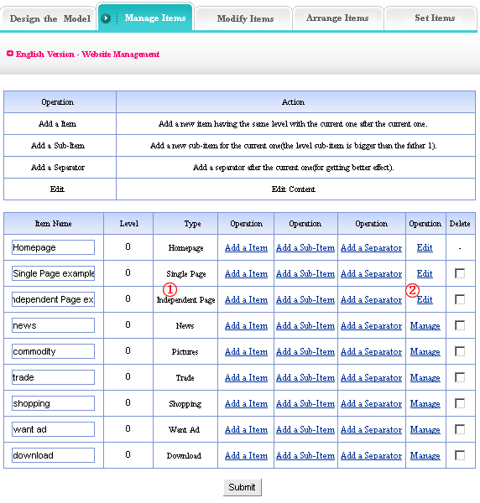
Task: Click the Submit button
Action: pos(243,487)
